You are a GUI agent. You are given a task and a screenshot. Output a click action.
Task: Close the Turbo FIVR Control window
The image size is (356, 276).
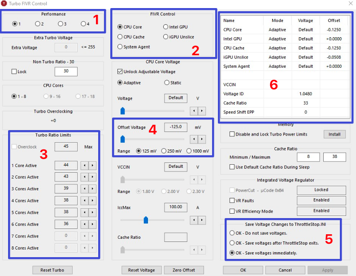351,3
